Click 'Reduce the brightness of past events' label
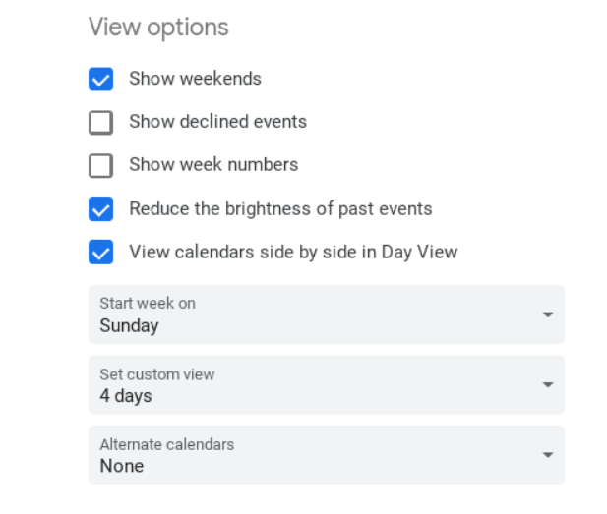Viewport: 607px width, 514px height. pyautogui.click(x=280, y=208)
